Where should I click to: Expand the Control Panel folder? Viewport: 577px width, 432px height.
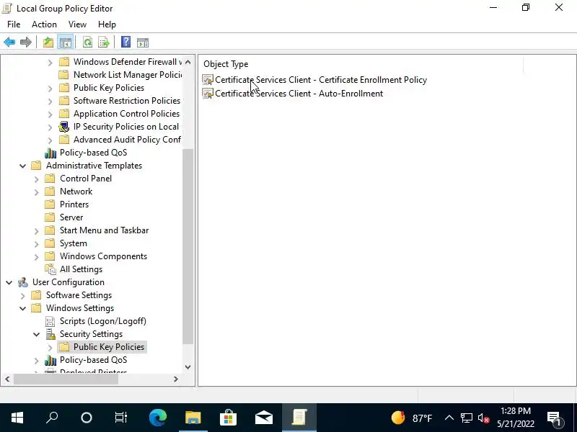pyautogui.click(x=37, y=179)
